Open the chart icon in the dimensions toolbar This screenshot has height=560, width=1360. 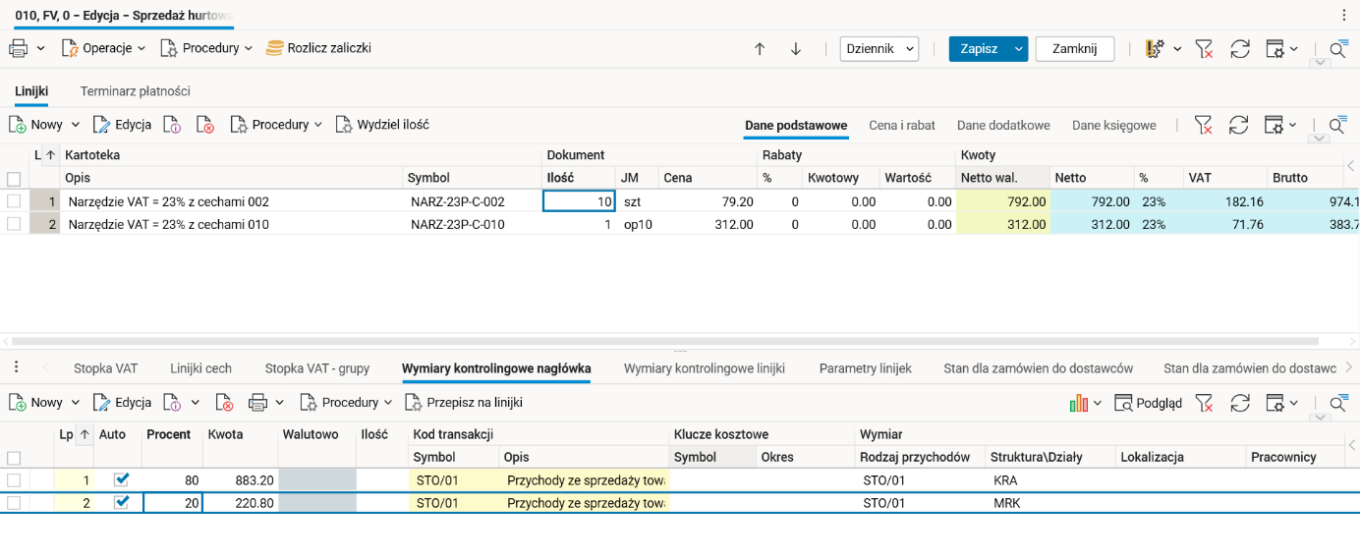(1079, 403)
